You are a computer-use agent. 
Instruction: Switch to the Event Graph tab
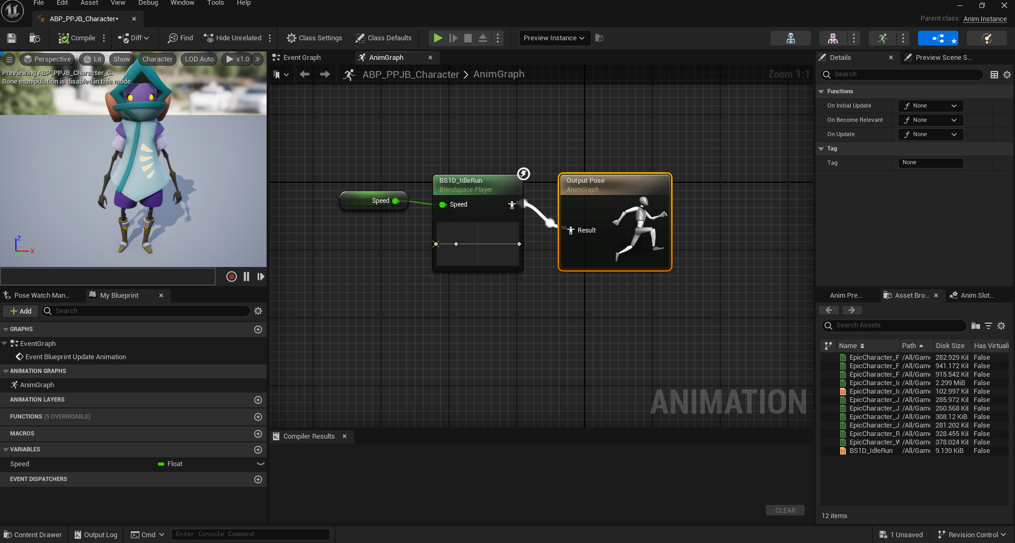click(302, 58)
